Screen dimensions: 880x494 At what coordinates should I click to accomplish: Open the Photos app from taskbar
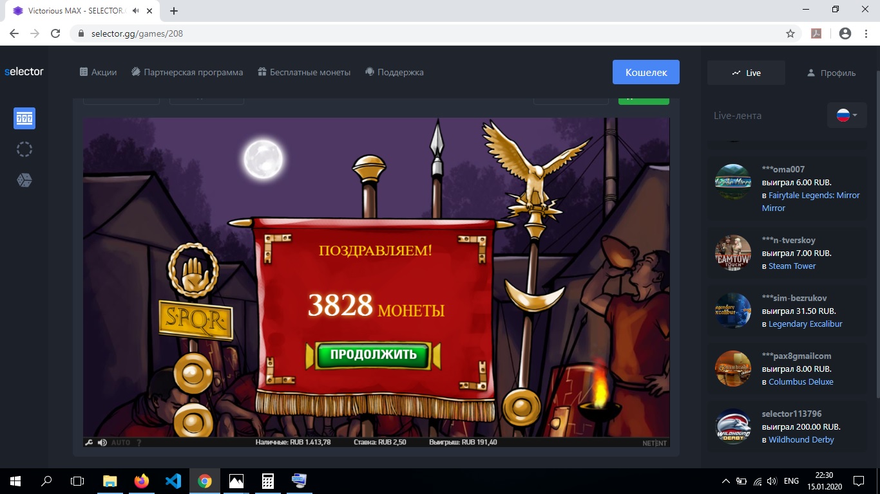tap(236, 480)
